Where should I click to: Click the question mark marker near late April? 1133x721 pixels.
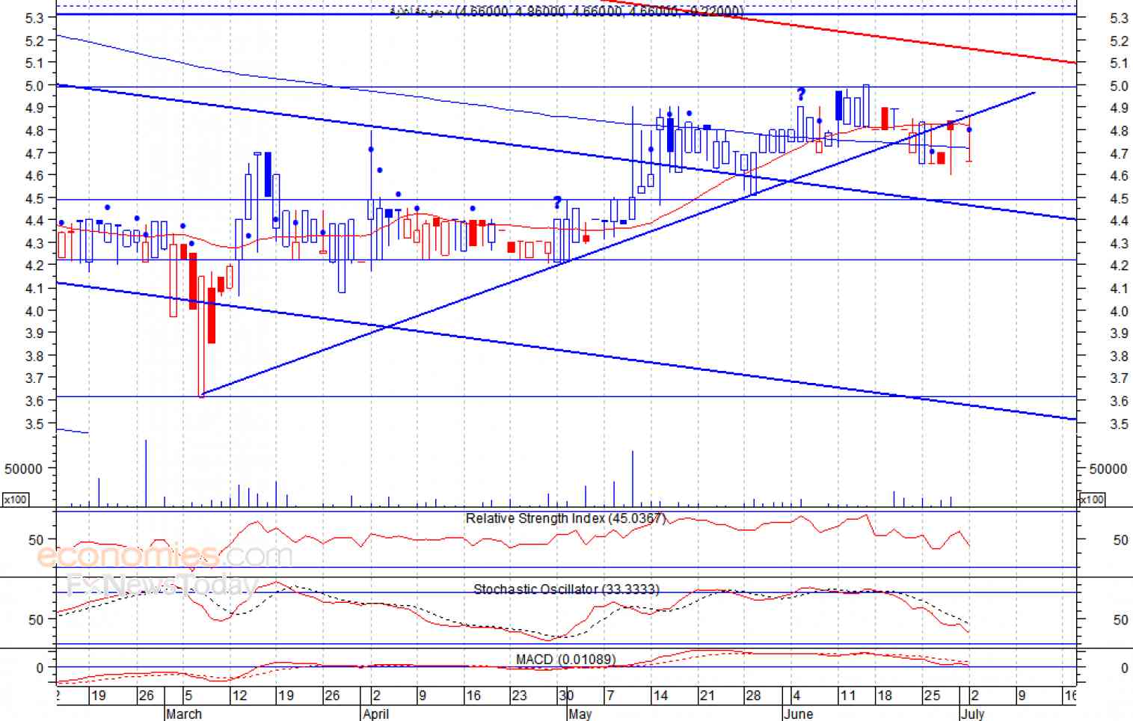tap(557, 203)
